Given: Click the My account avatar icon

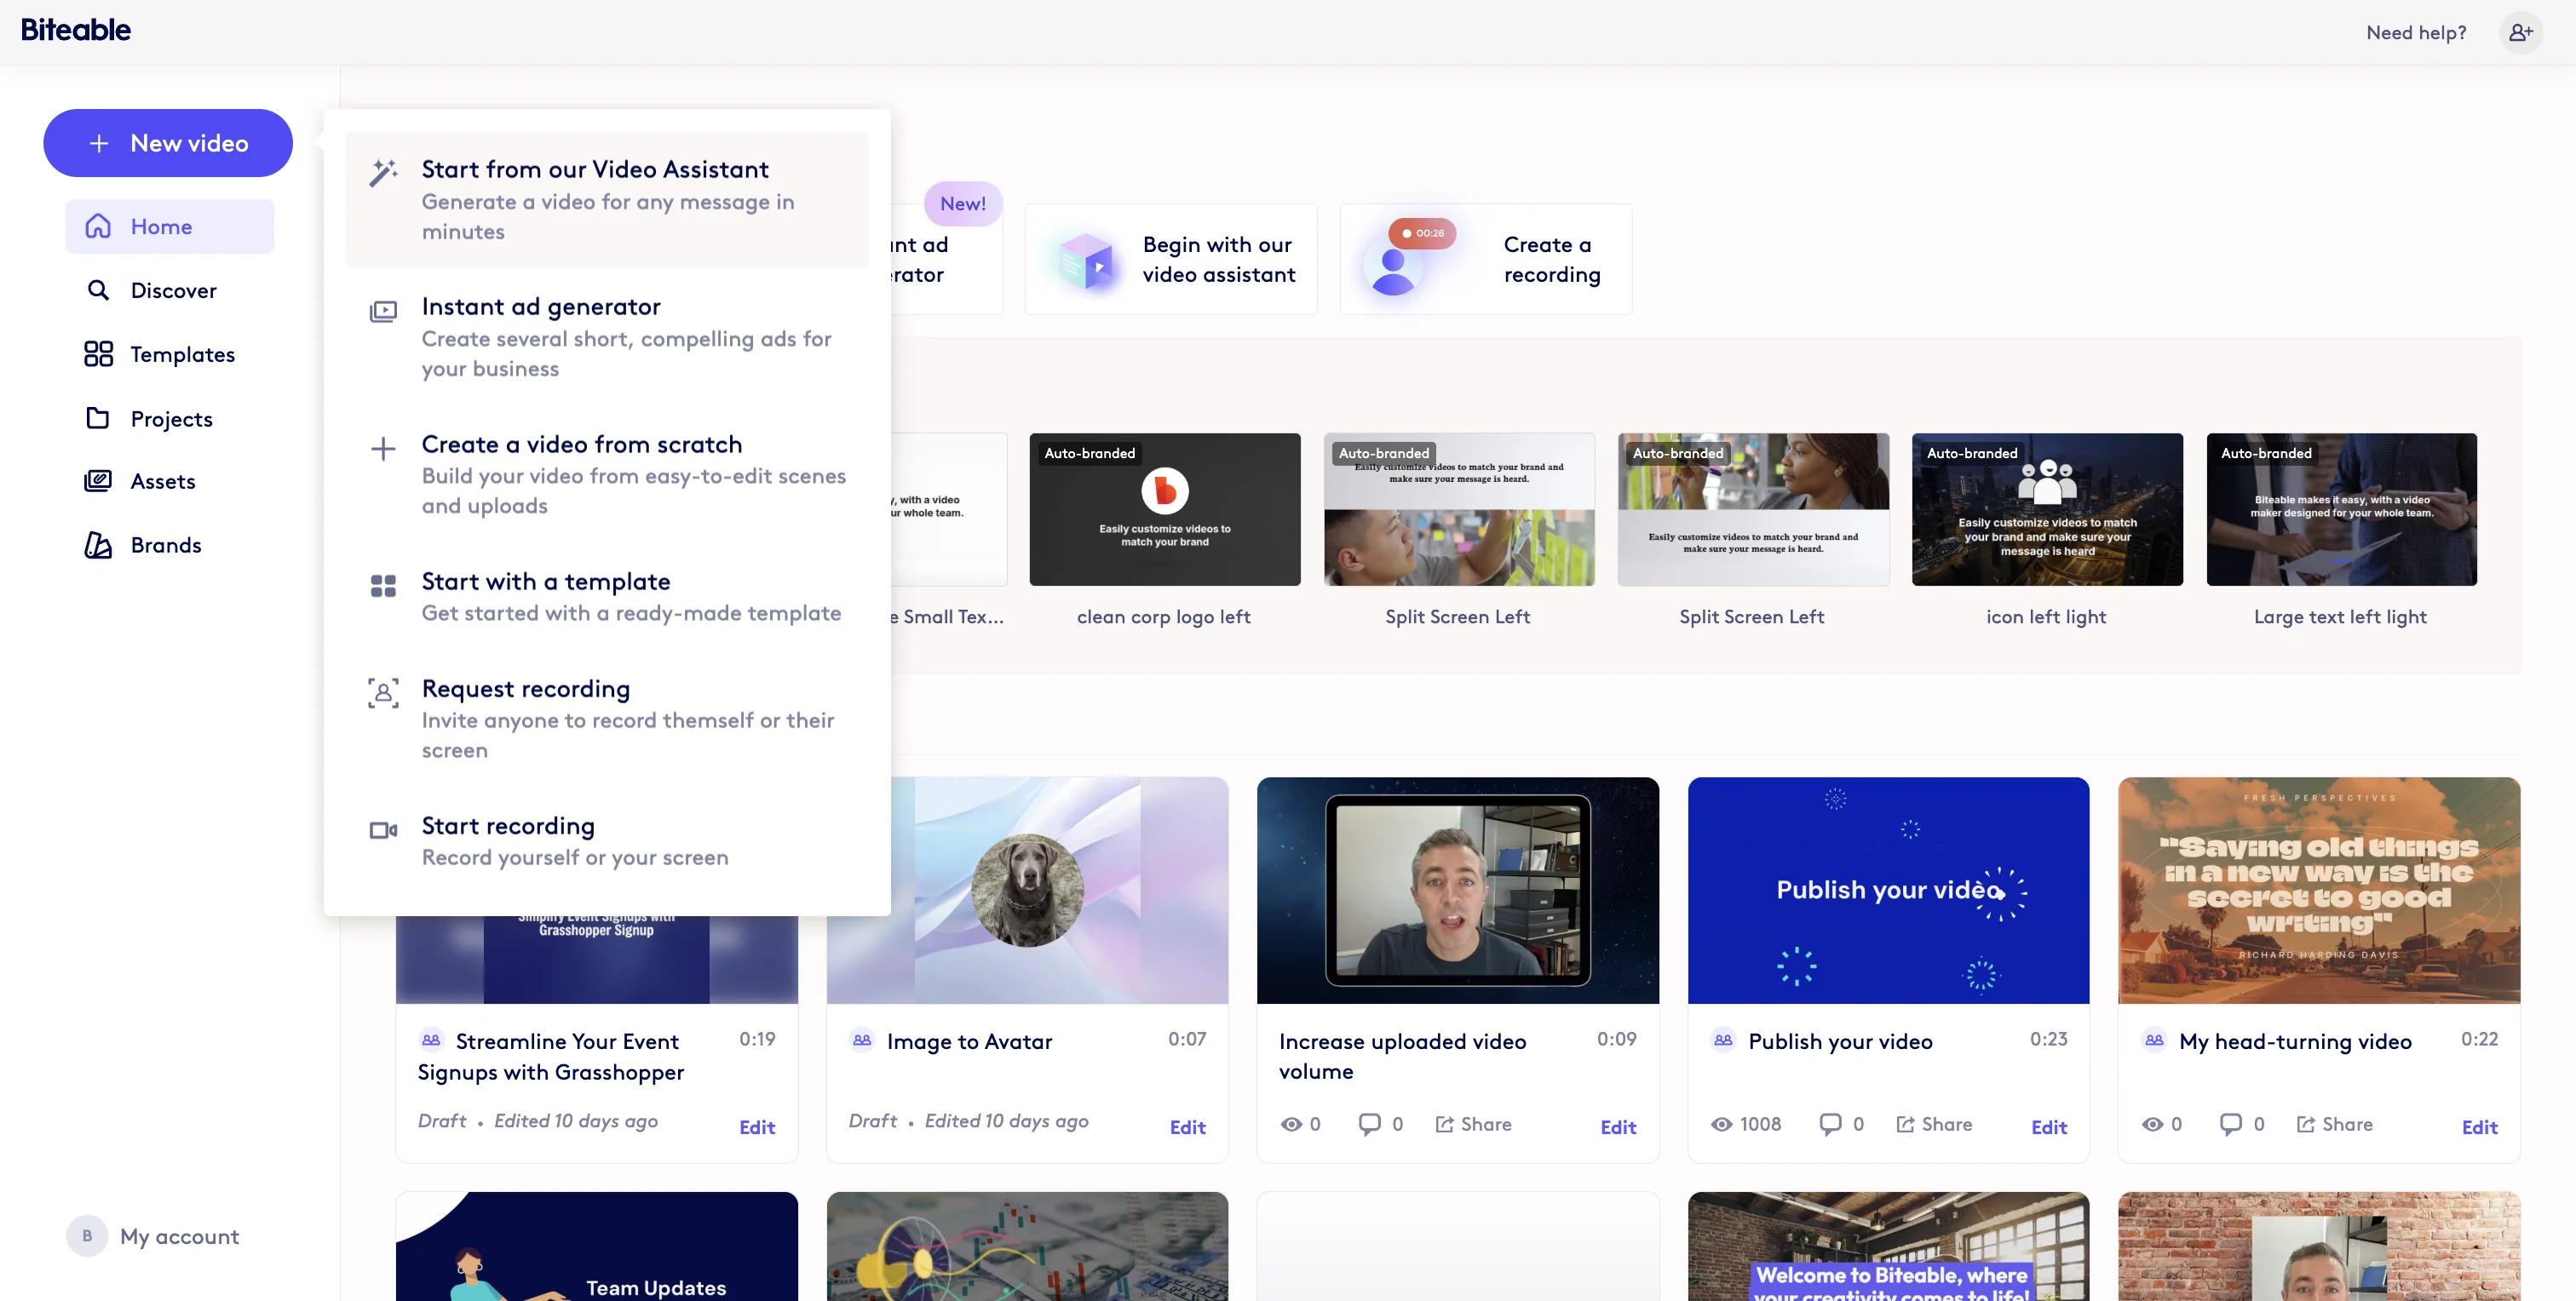Looking at the screenshot, I should (x=86, y=1235).
